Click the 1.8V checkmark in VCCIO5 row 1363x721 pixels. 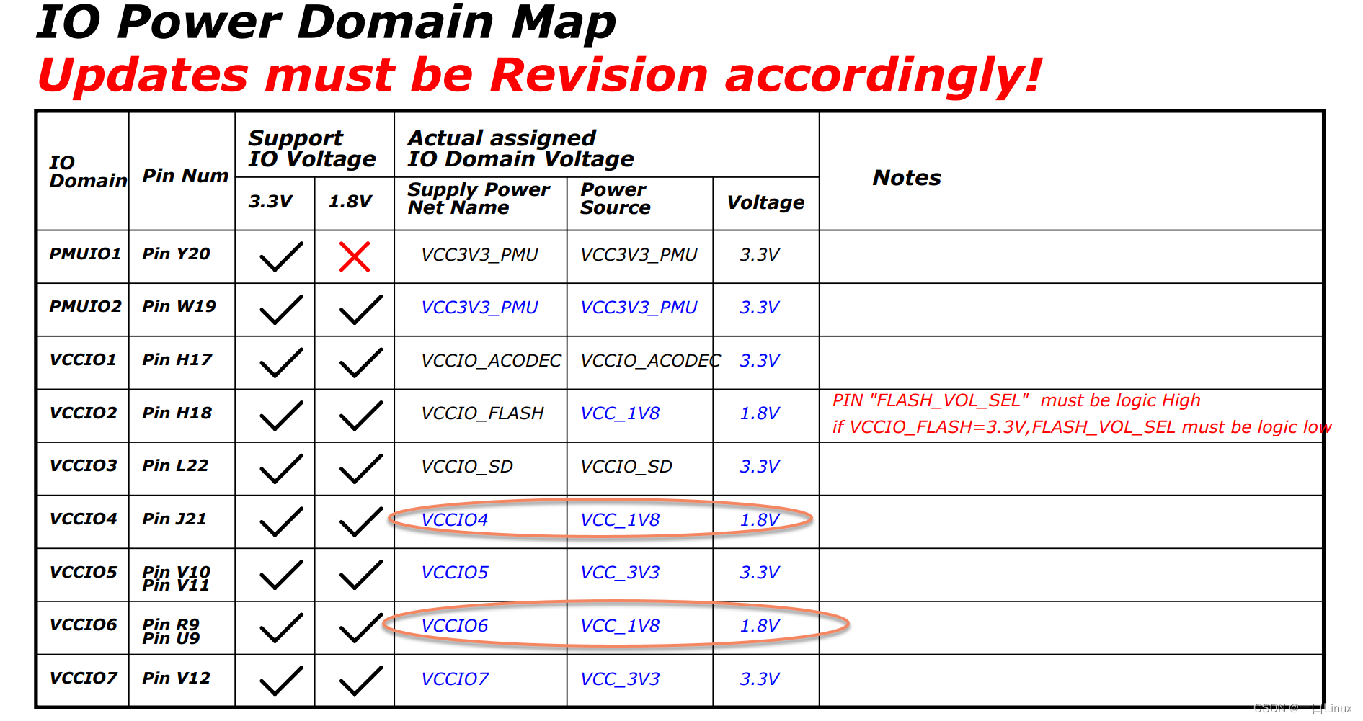[361, 575]
